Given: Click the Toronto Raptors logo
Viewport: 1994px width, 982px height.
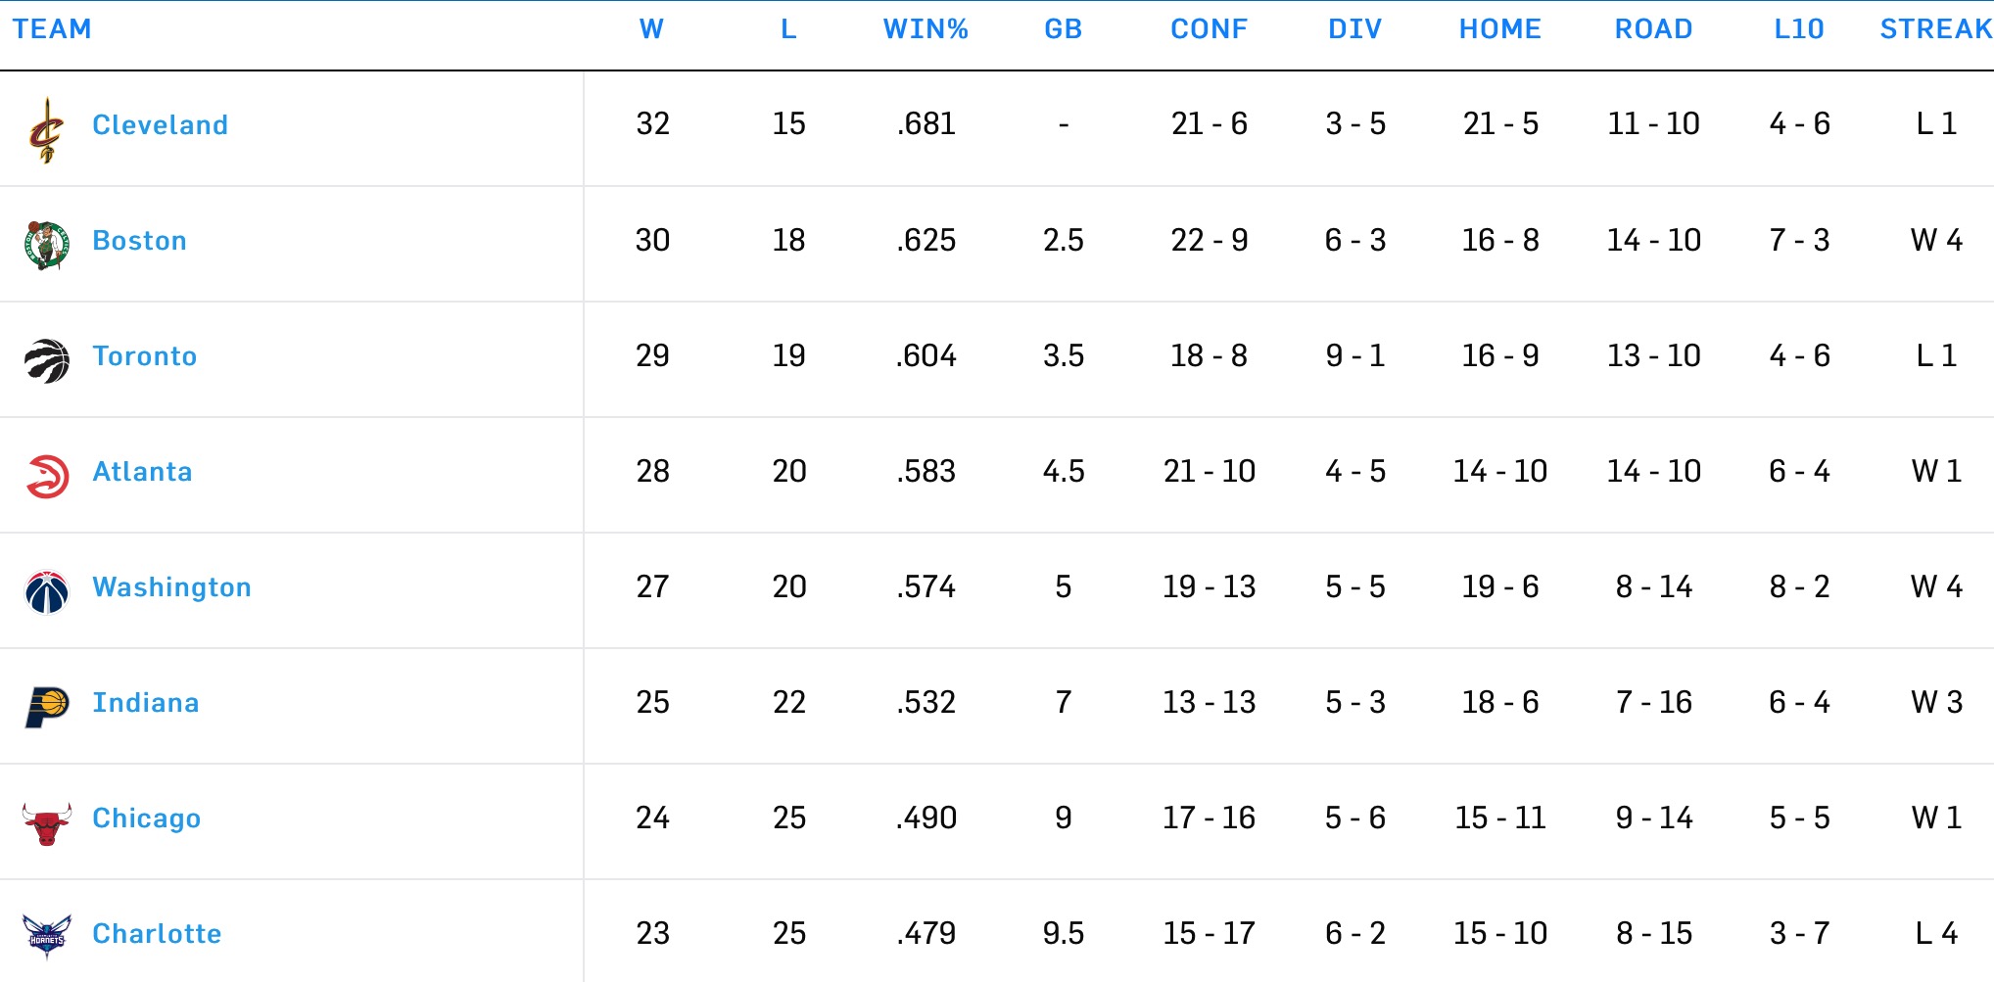Looking at the screenshot, I should 46,360.
